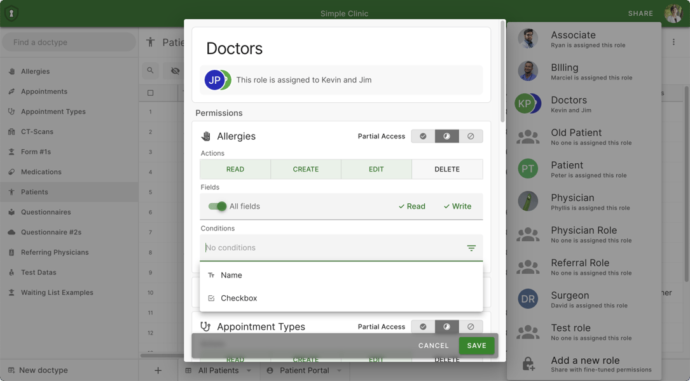This screenshot has width=690, height=381.
Task: Click the Physician Role group icon
Action: [x=528, y=234]
